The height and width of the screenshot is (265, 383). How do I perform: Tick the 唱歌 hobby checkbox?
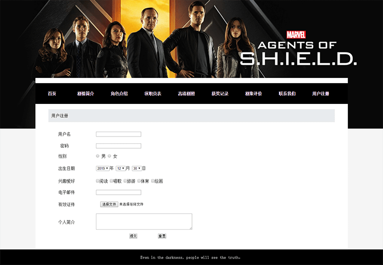pyautogui.click(x=111, y=181)
